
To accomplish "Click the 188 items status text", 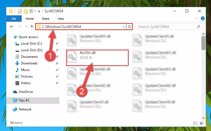I will pyautogui.click(x=16, y=123).
